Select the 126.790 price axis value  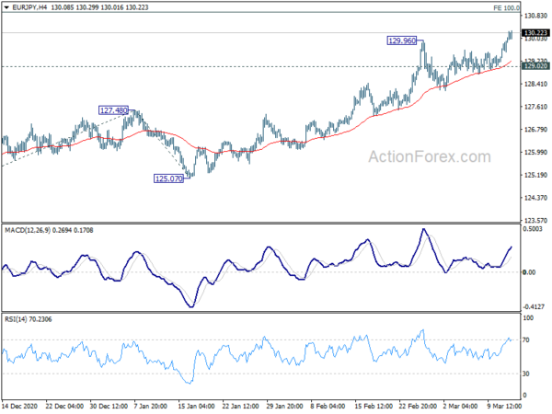tap(535, 129)
